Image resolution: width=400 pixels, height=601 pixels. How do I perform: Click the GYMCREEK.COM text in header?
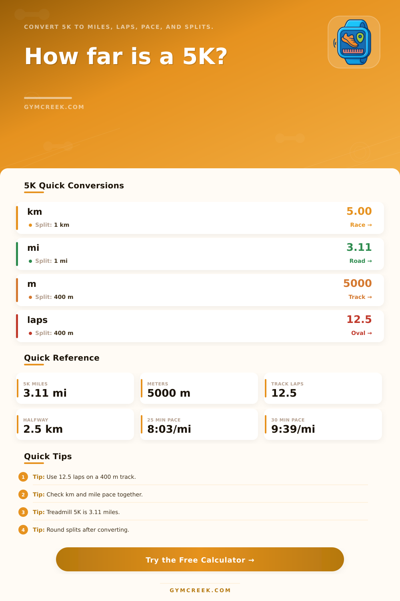tap(54, 107)
